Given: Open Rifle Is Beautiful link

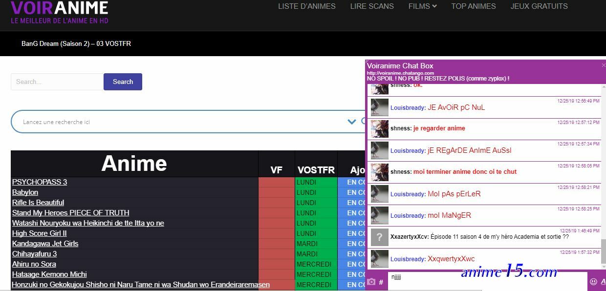Looking at the screenshot, I should 38,203.
